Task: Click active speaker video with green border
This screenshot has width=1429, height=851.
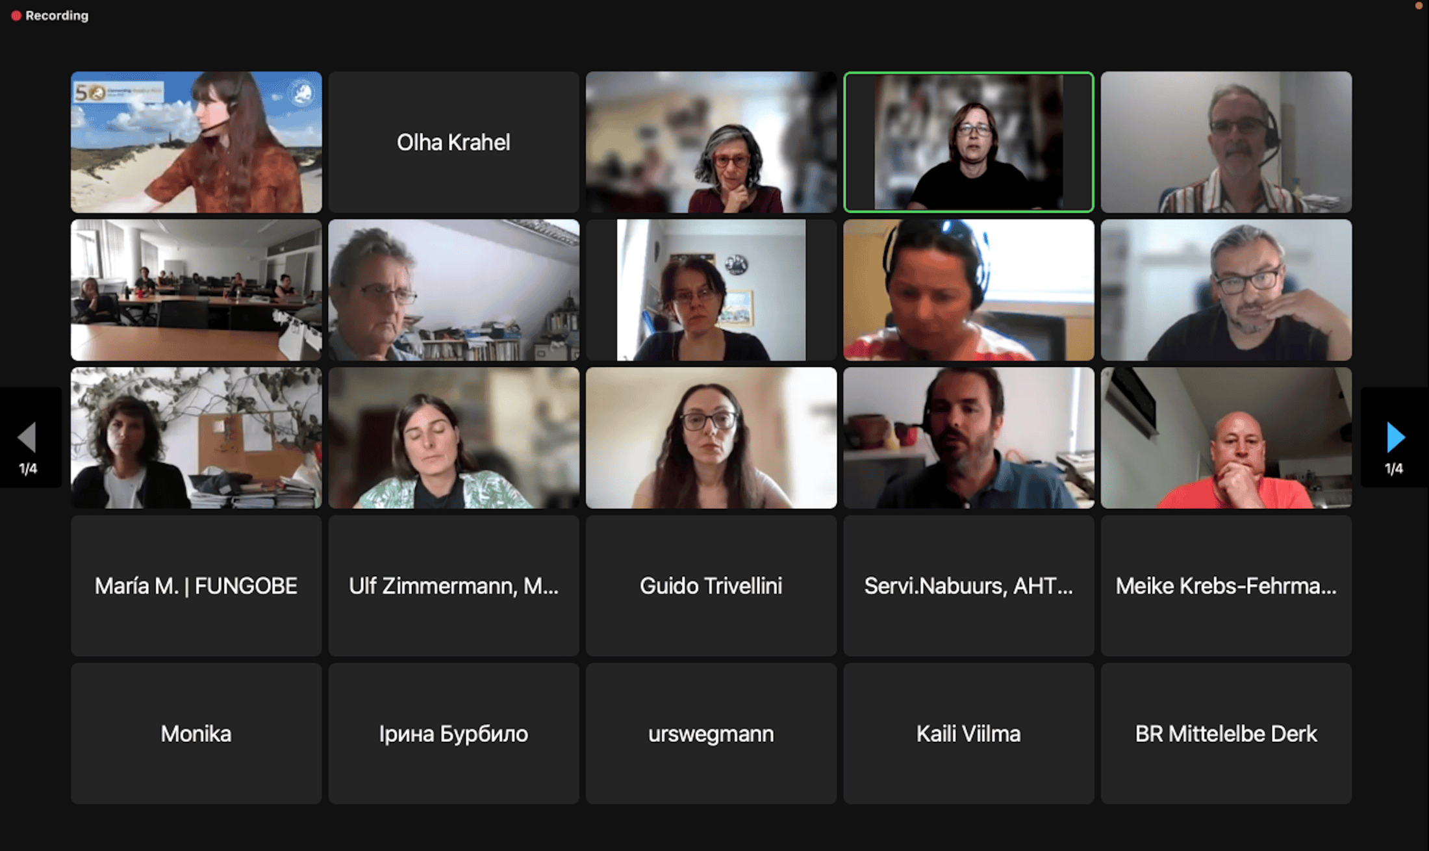Action: [968, 142]
